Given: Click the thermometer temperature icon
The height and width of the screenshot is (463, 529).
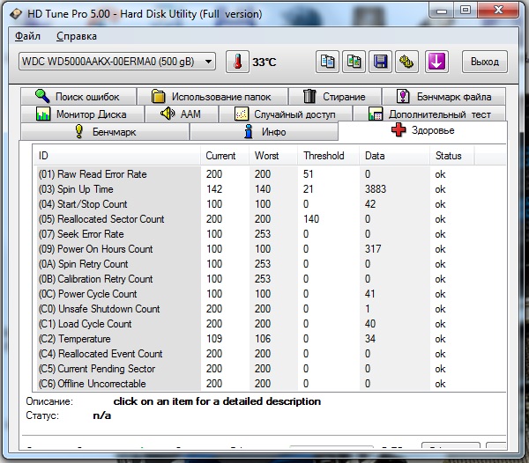Looking at the screenshot, I should tap(237, 62).
